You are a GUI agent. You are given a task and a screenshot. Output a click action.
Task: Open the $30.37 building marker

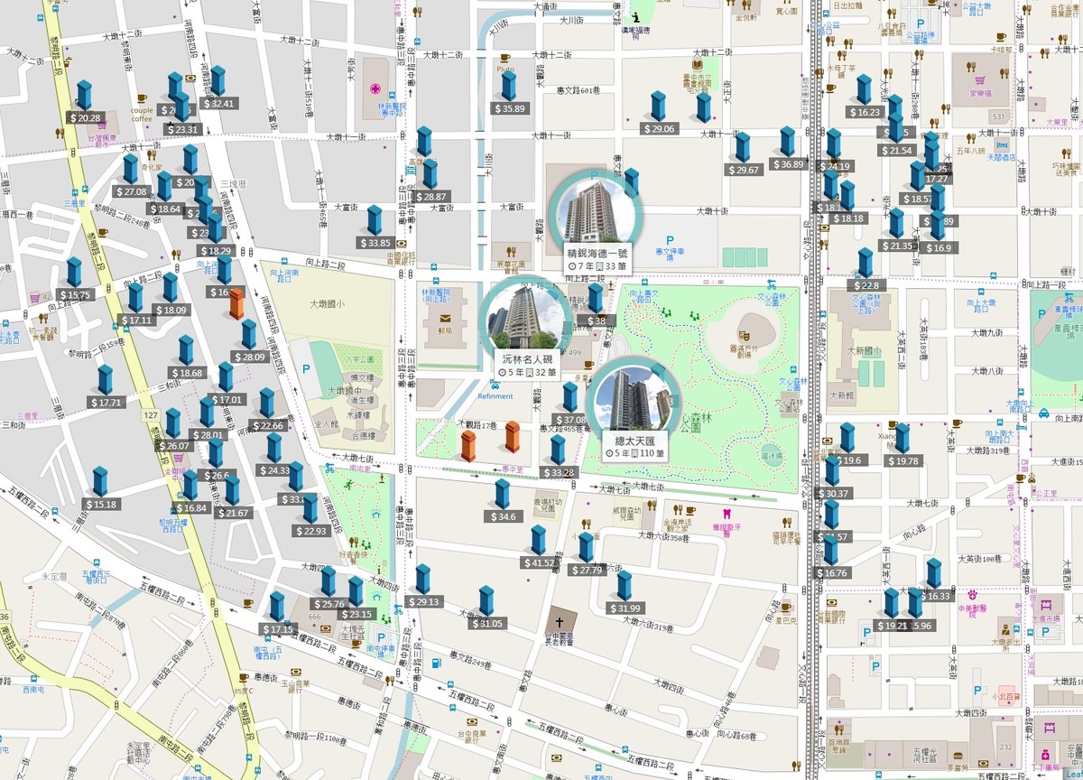tap(832, 471)
